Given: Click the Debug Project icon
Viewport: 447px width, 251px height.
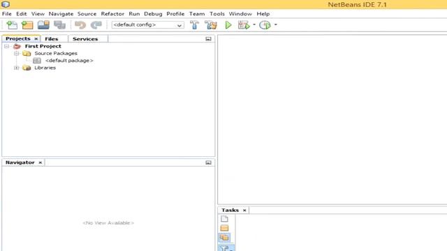Looking at the screenshot, I should (x=244, y=25).
